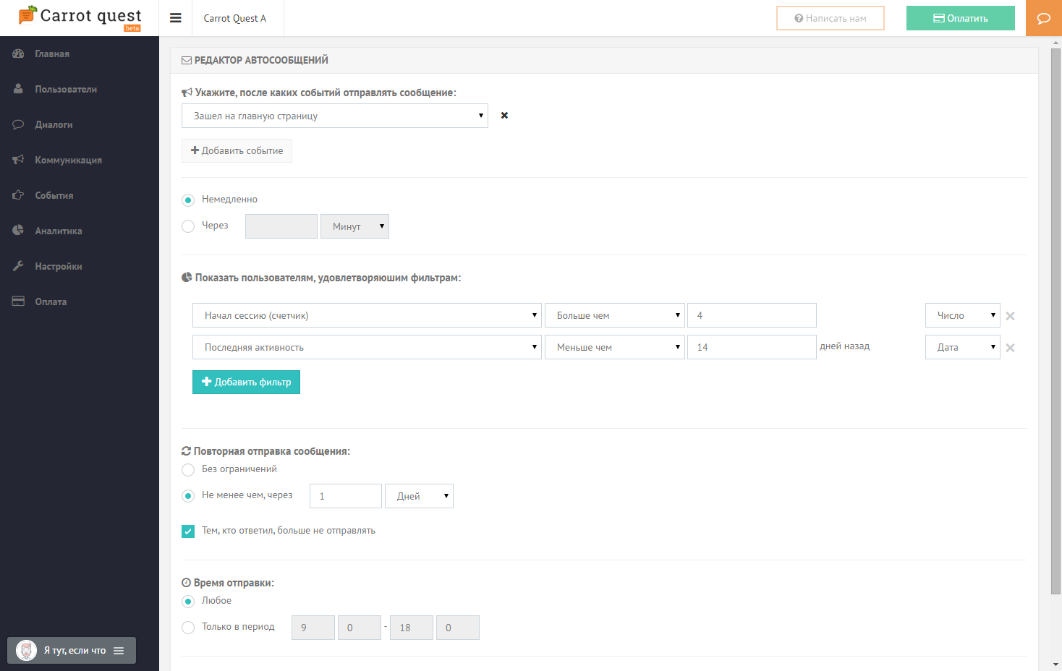
Task: Uncheck 'Тем, кто ответил, больше не отправлять'
Action: click(188, 531)
